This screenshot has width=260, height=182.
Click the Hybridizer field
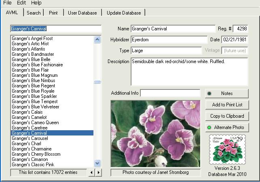click(x=169, y=40)
